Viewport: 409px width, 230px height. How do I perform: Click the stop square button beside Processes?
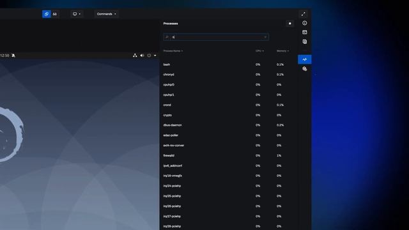pos(289,24)
